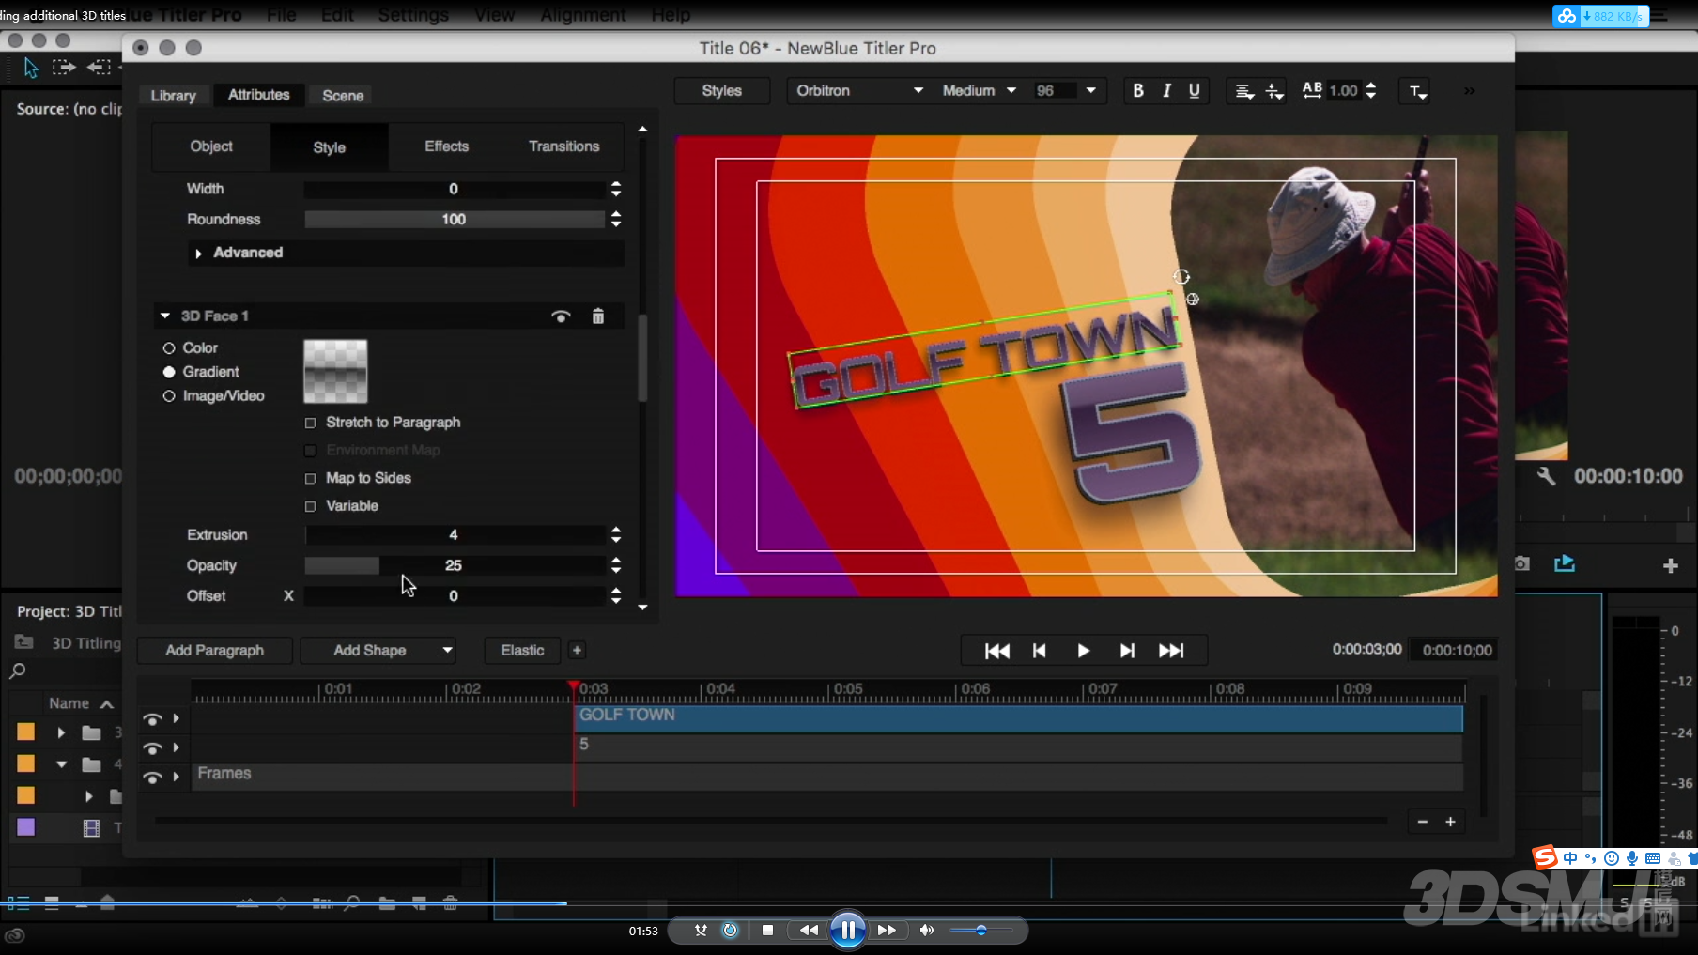Image resolution: width=1698 pixels, height=955 pixels.
Task: Switch to the Library tab
Action: pyautogui.click(x=174, y=96)
